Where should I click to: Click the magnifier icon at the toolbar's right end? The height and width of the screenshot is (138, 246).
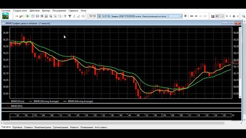(244, 16)
